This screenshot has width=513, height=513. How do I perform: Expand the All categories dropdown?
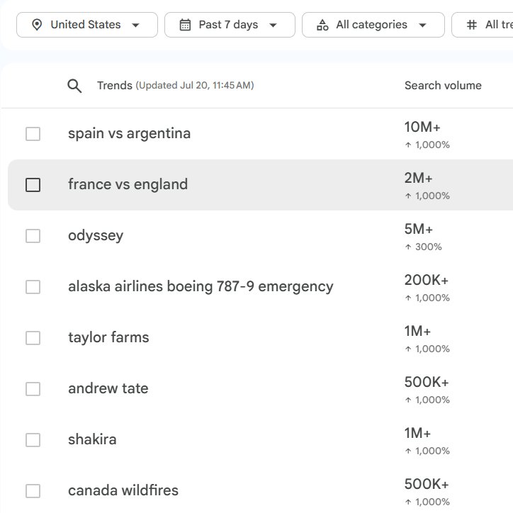[373, 25]
